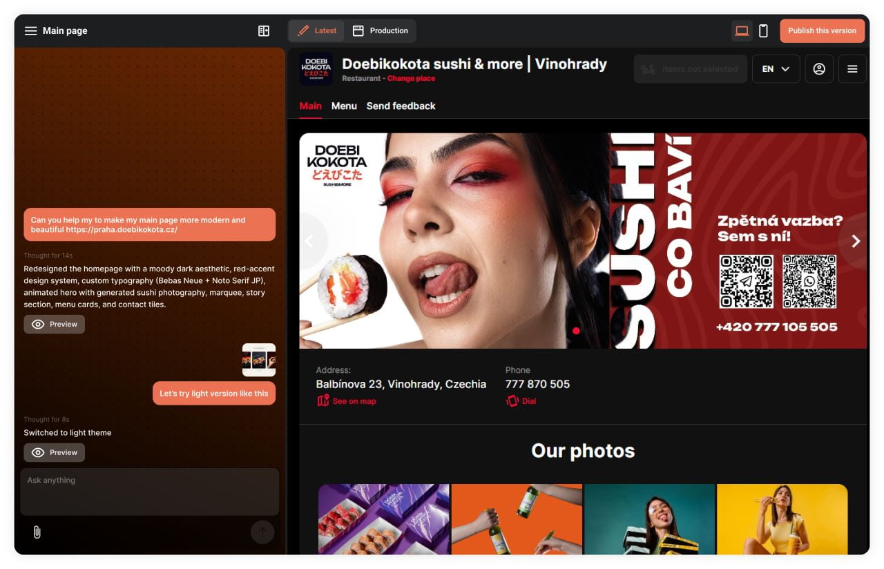Image resolution: width=884 pixels, height=569 pixels.
Task: Select the desktop preview mode
Action: (x=742, y=30)
